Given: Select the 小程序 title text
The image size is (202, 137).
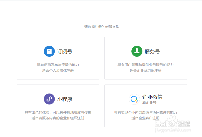Looking at the screenshot, I should click(65, 99).
